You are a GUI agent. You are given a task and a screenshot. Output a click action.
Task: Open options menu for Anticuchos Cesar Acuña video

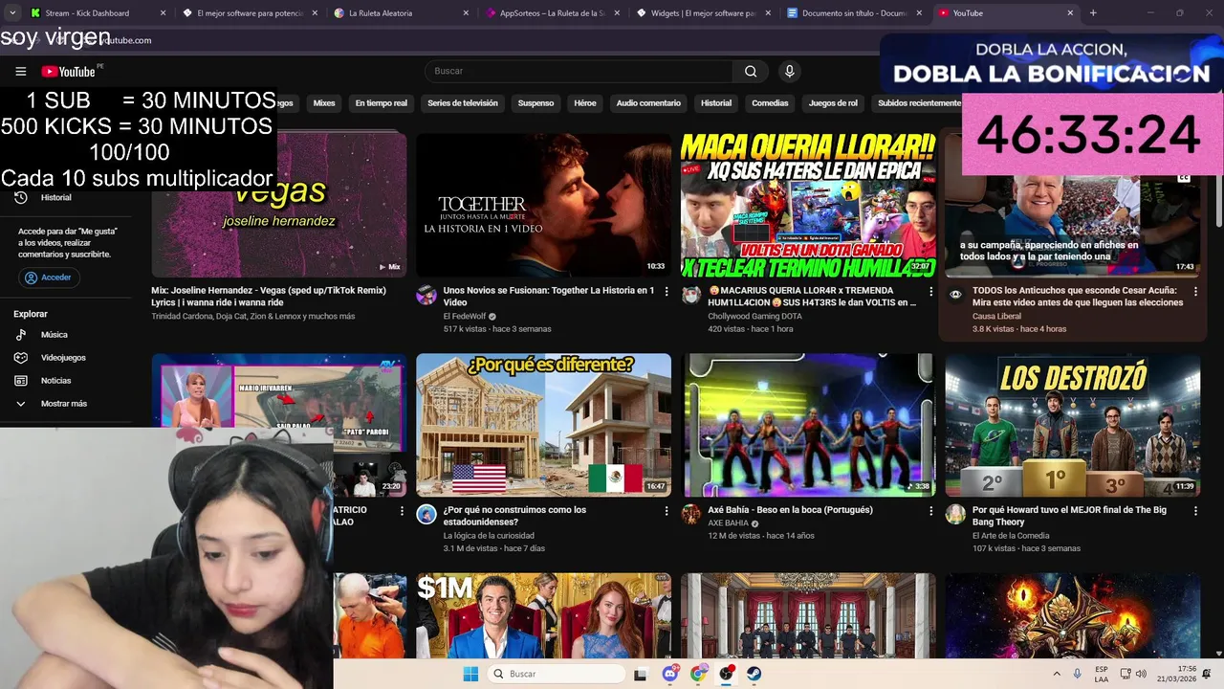1195,291
